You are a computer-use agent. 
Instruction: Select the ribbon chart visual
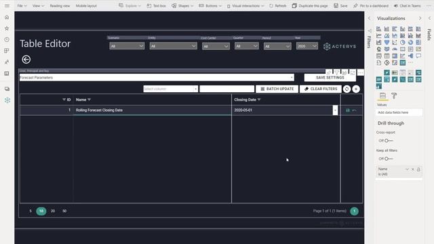pyautogui.click(x=418, y=35)
